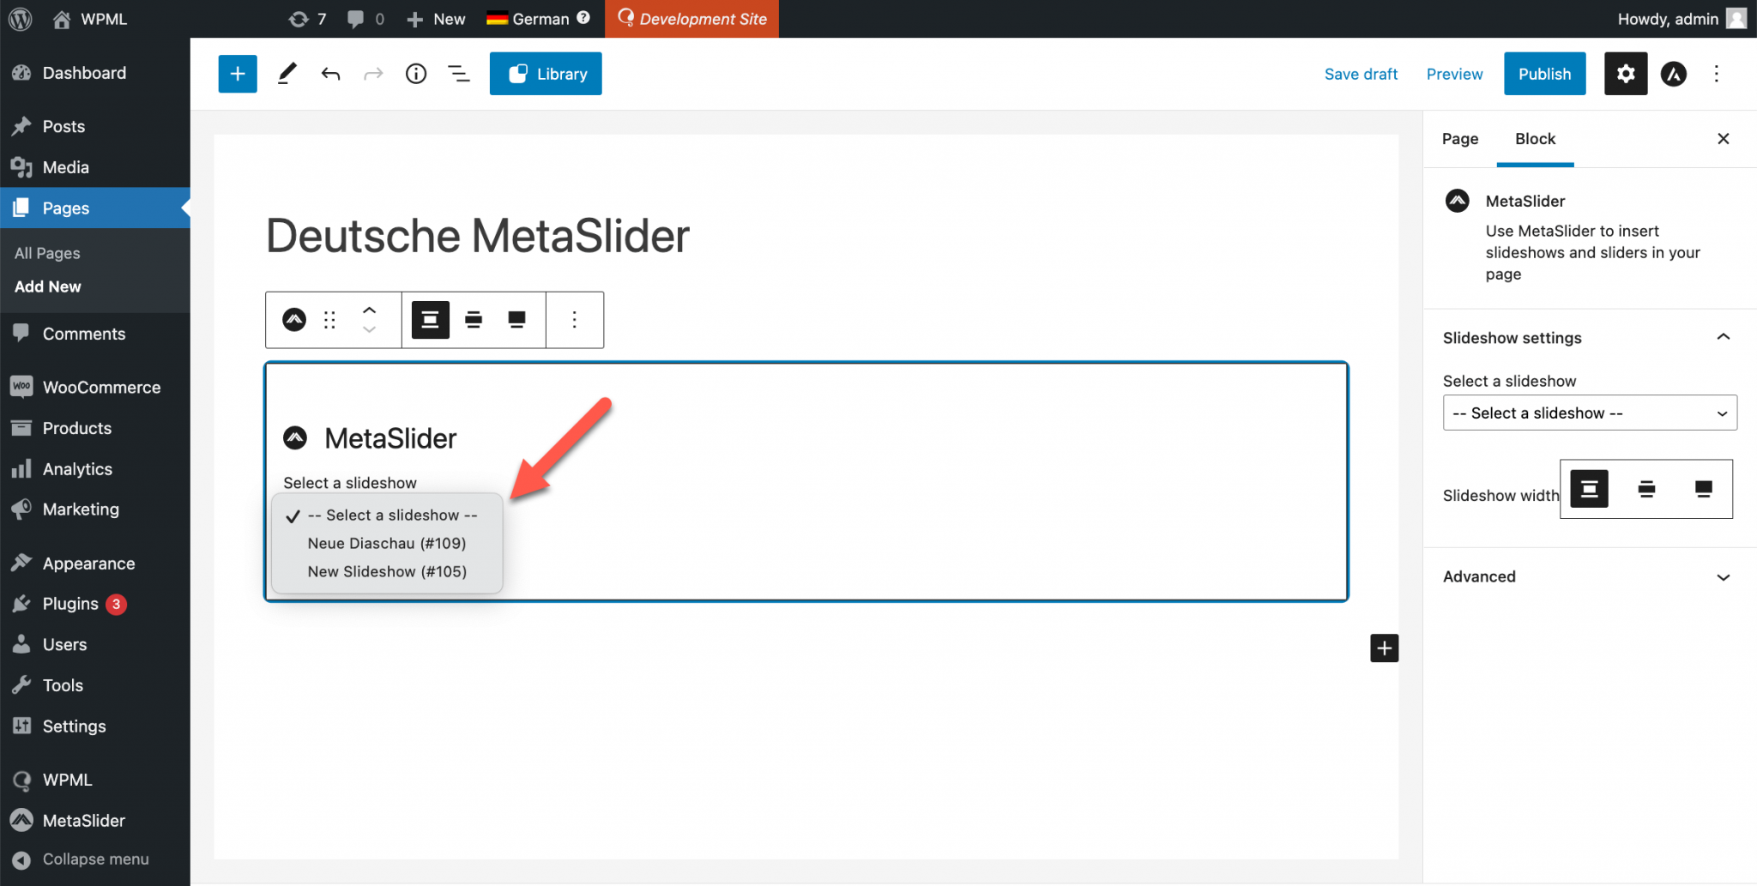The height and width of the screenshot is (886, 1757).
Task: Toggle the settings gear sidebar
Action: (x=1626, y=74)
